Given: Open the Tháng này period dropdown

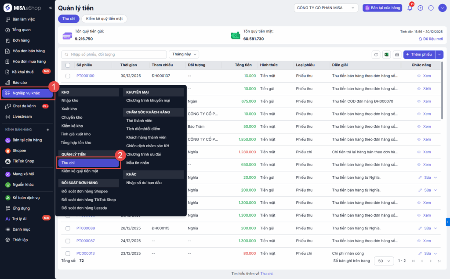Looking at the screenshot, I should coord(184,54).
